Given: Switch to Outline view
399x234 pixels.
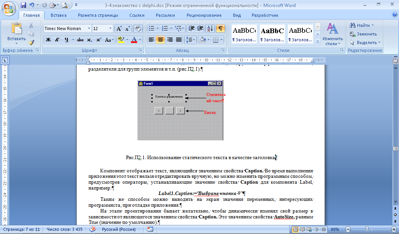Looking at the screenshot, I should tap(316, 229).
